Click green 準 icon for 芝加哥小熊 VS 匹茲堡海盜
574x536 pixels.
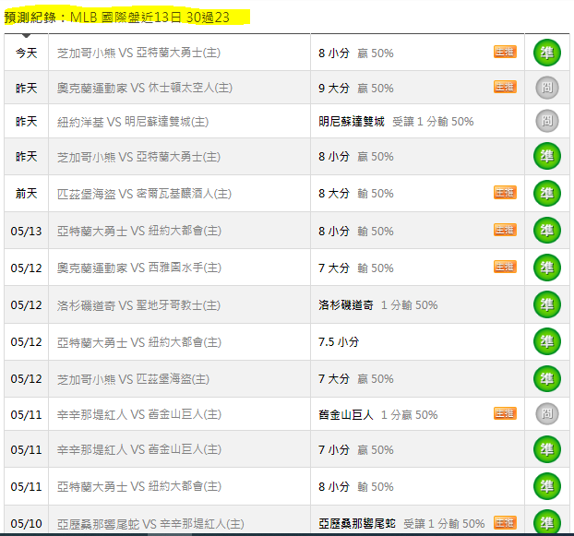click(x=547, y=378)
